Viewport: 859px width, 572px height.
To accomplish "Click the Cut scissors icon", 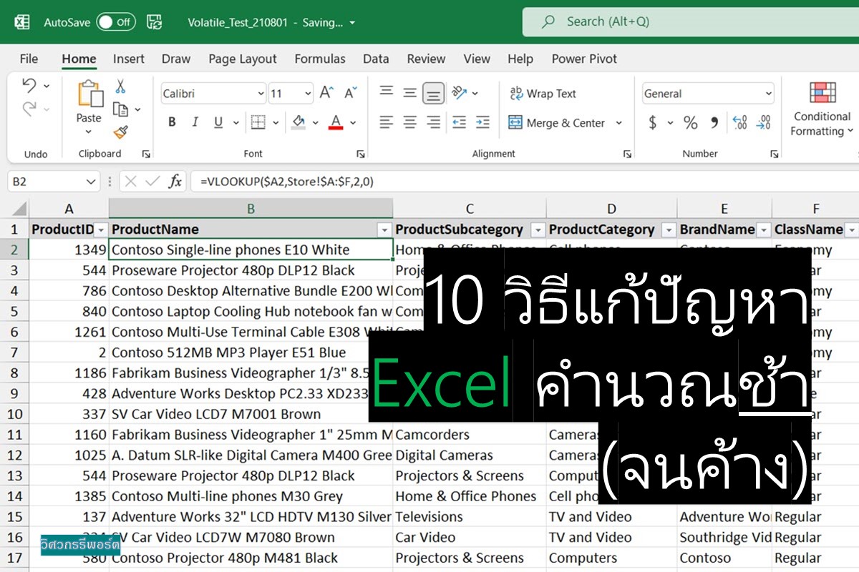I will [120, 86].
